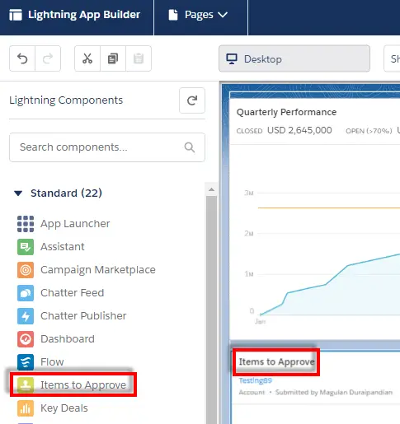Screen dimensions: 400x424
Task: Click the components list vertical scrollbar
Action: click(211, 310)
